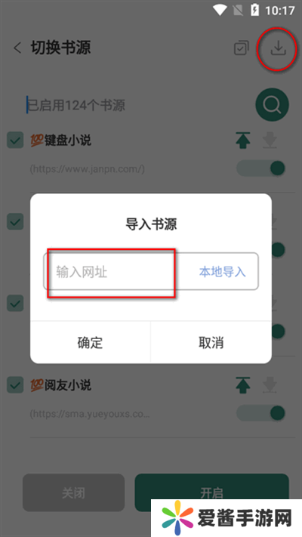Open the green search magnifier button
The image size is (302, 537).
click(x=273, y=105)
